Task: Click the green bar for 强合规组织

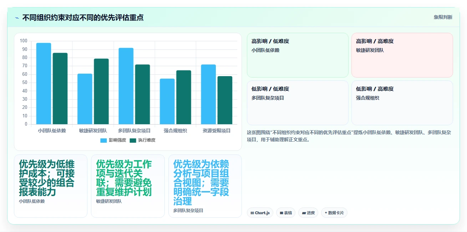Action: pyautogui.click(x=184, y=97)
